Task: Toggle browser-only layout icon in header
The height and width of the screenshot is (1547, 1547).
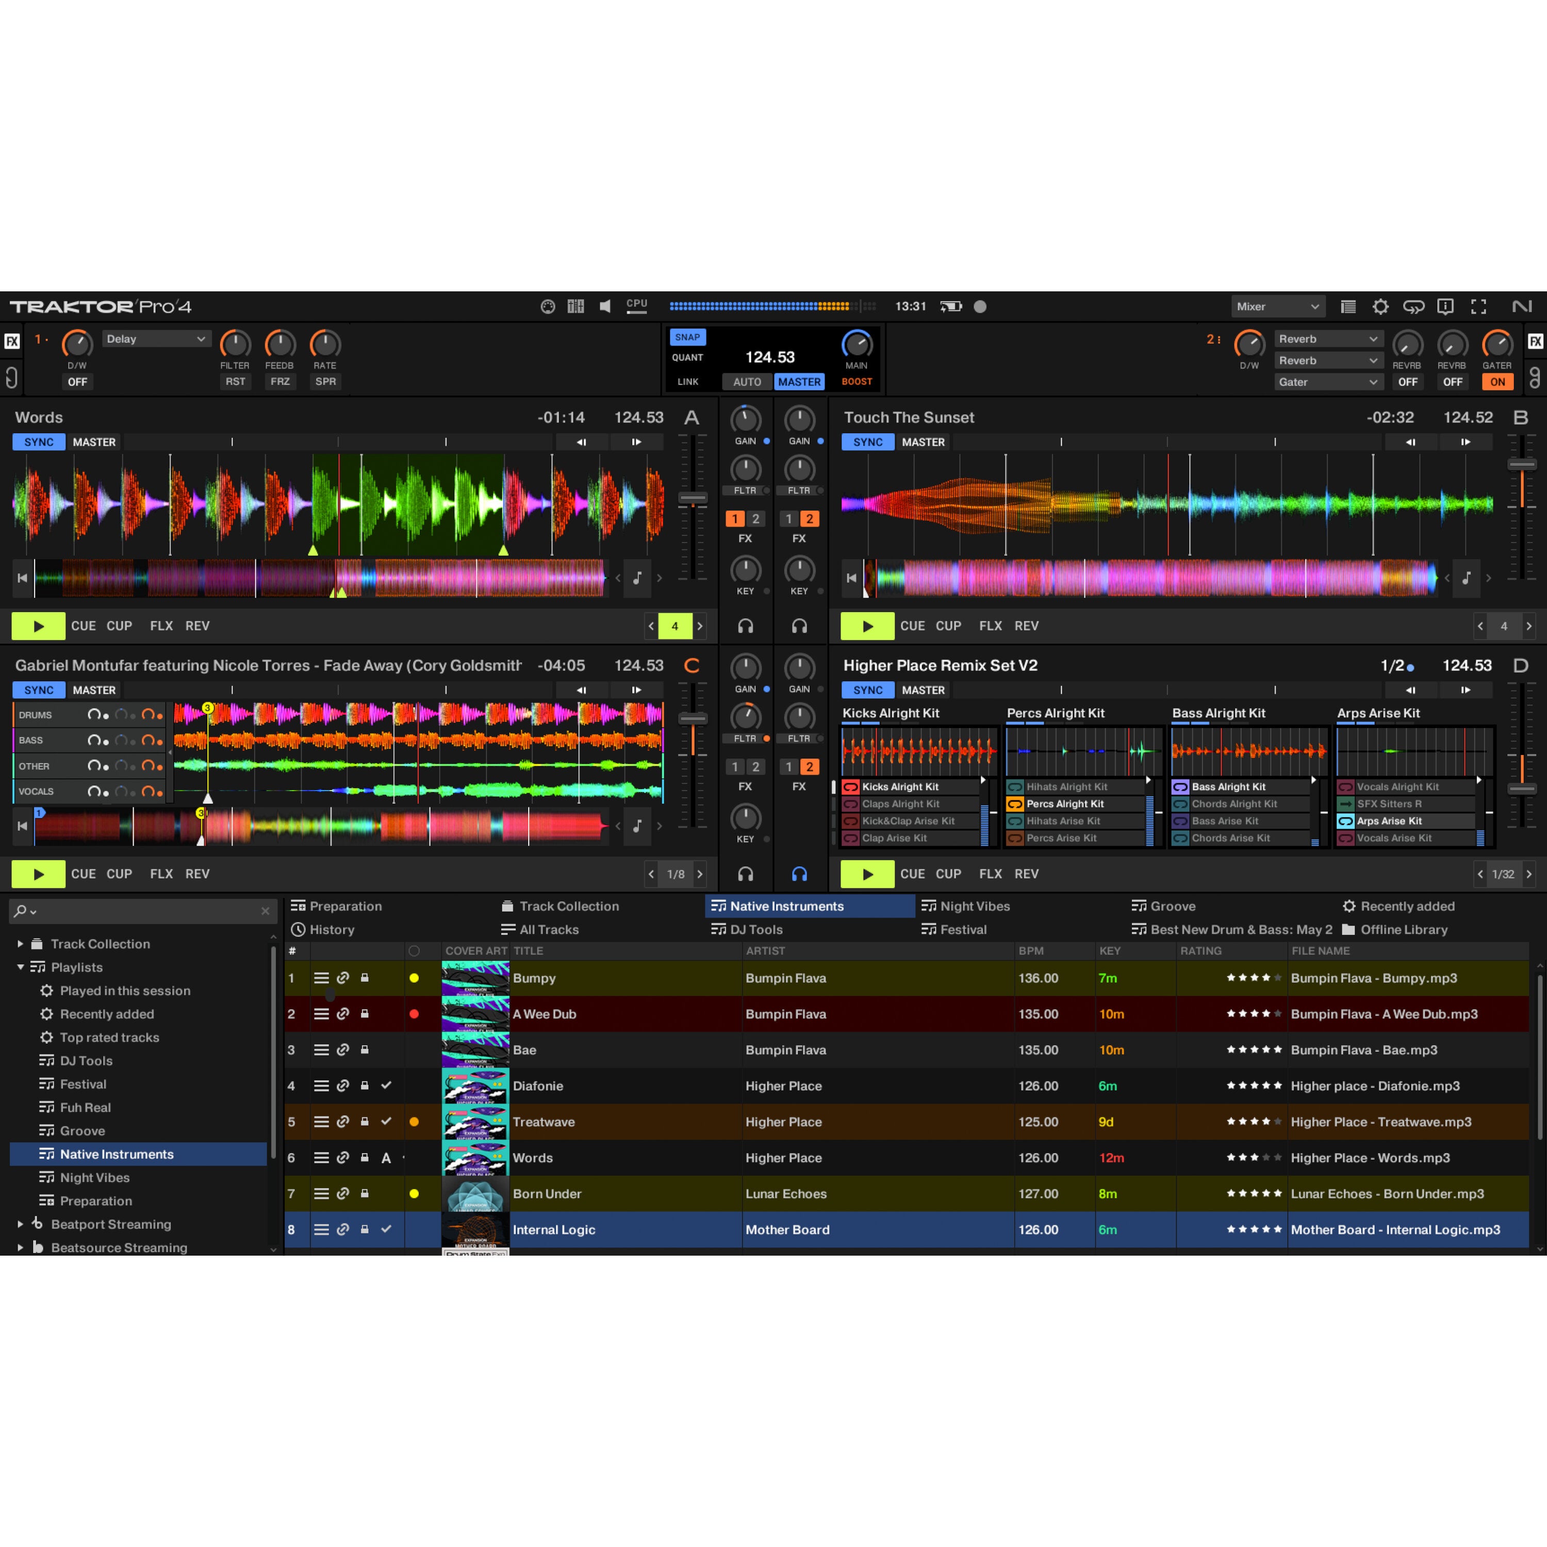Action: pos(1348,307)
